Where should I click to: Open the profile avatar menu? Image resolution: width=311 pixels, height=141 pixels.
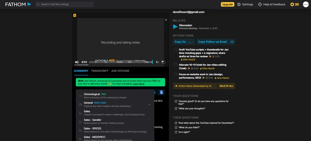point(306,4)
